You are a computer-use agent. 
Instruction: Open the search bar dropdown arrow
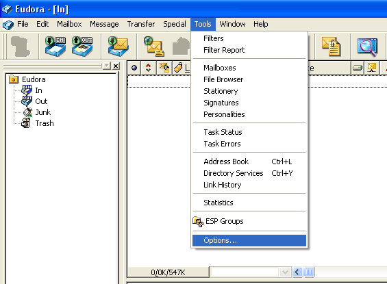coord(285,272)
